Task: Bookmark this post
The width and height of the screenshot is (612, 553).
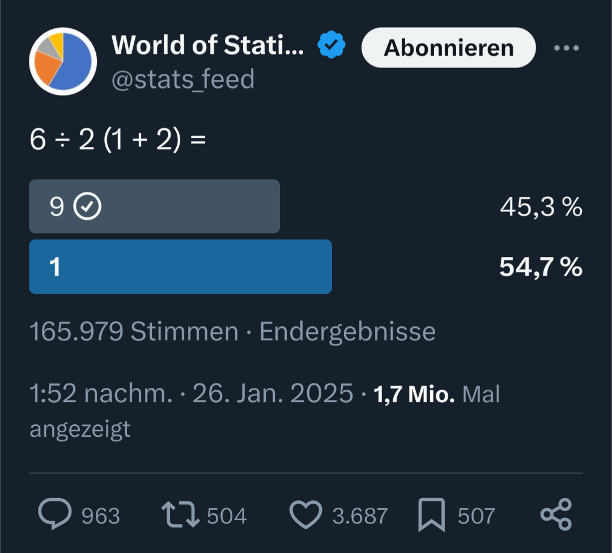Action: coord(432,514)
